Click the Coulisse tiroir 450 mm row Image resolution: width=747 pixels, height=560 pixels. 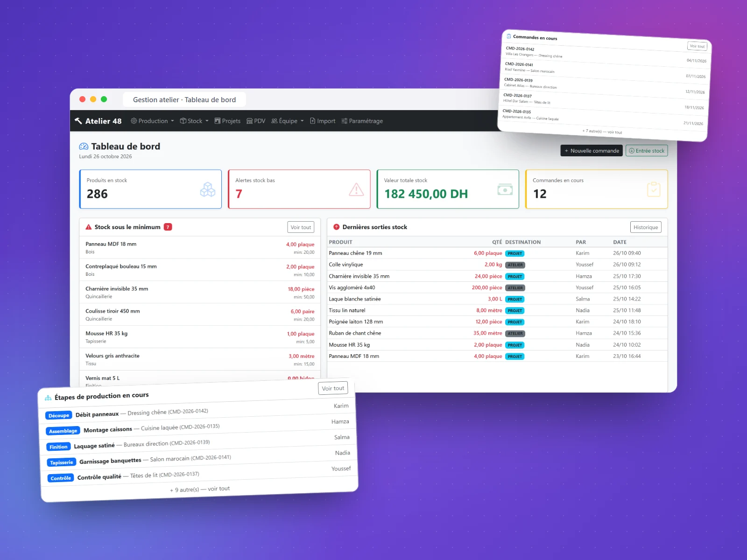[200, 315]
